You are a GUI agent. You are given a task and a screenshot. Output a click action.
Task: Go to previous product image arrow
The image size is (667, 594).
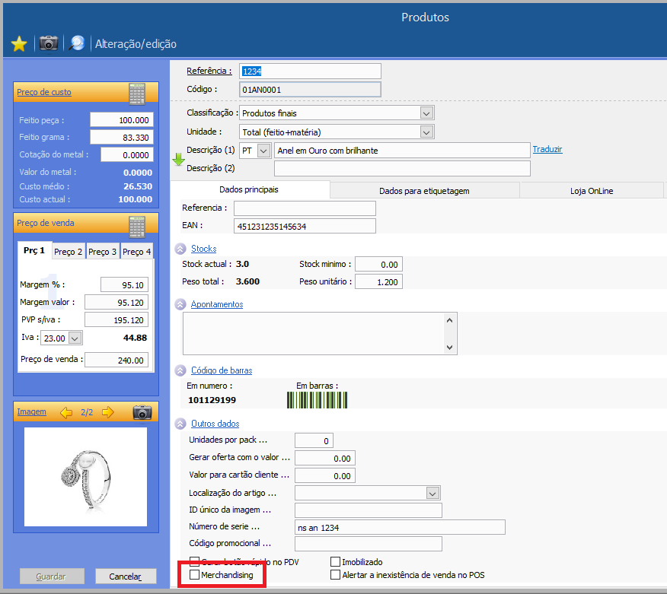tap(66, 412)
